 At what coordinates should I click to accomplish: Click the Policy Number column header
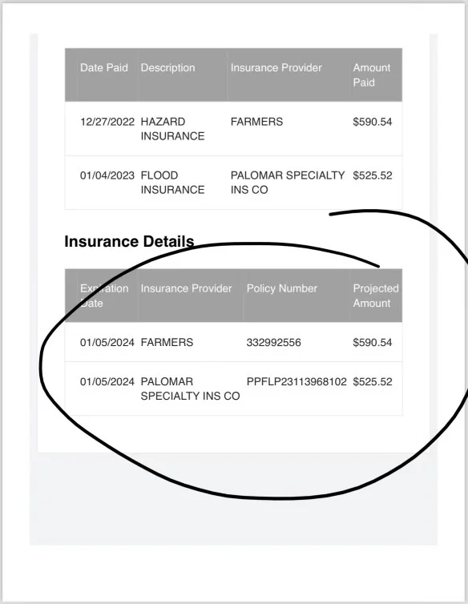tap(282, 288)
